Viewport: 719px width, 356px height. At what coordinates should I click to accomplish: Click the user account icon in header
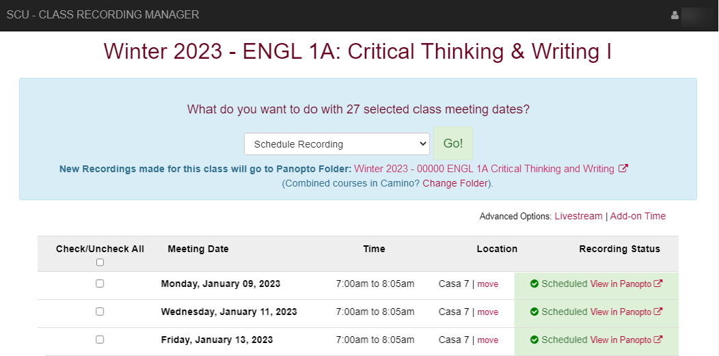click(x=675, y=15)
